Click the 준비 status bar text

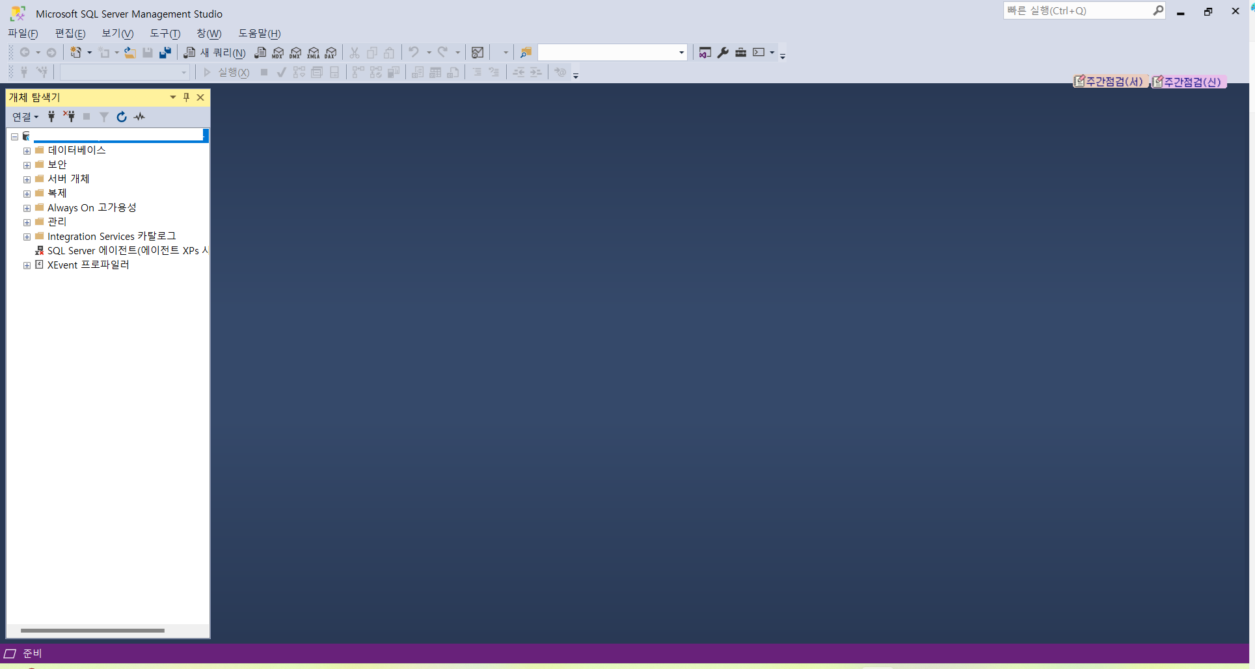(32, 653)
